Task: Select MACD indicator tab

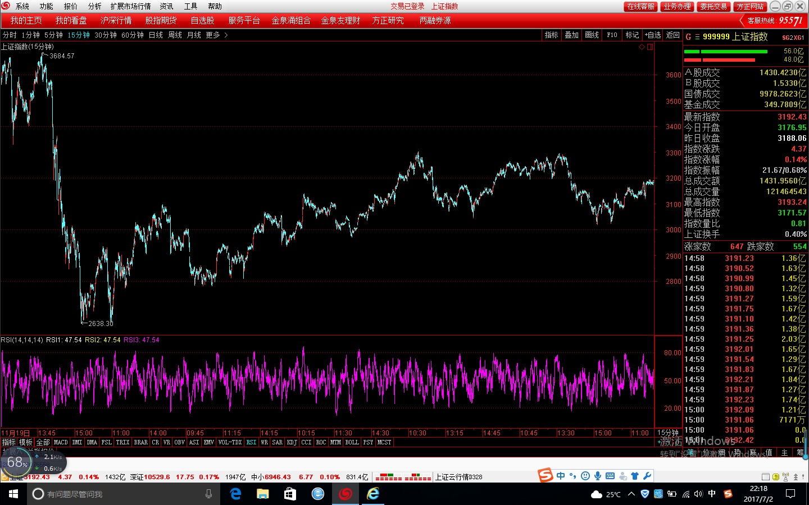Action: coord(61,442)
